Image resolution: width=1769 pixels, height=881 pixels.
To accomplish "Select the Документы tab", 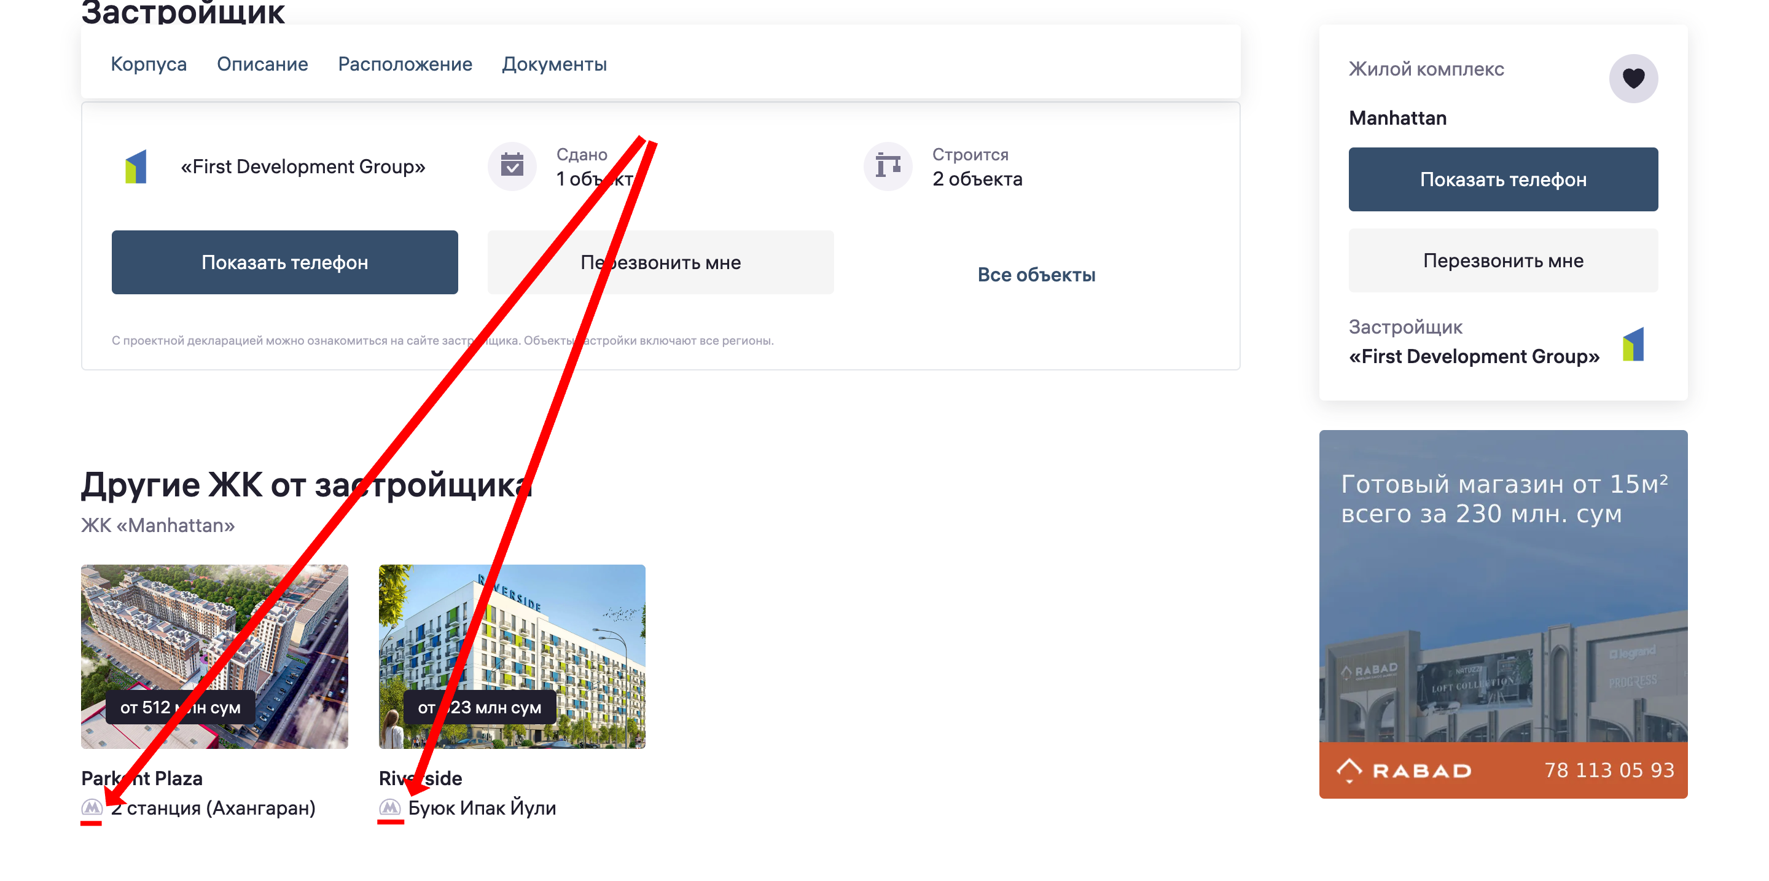I will pyautogui.click(x=554, y=64).
